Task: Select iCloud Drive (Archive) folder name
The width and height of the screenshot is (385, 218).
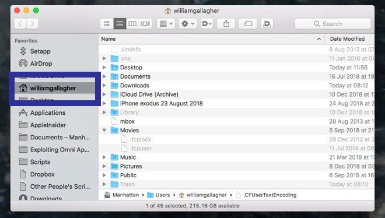Action: pos(149,94)
